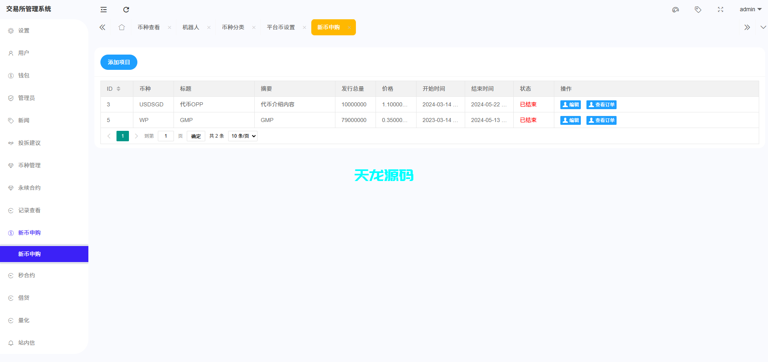Click page number 1 in pagination
Viewport: 768px width, 362px height.
click(123, 136)
